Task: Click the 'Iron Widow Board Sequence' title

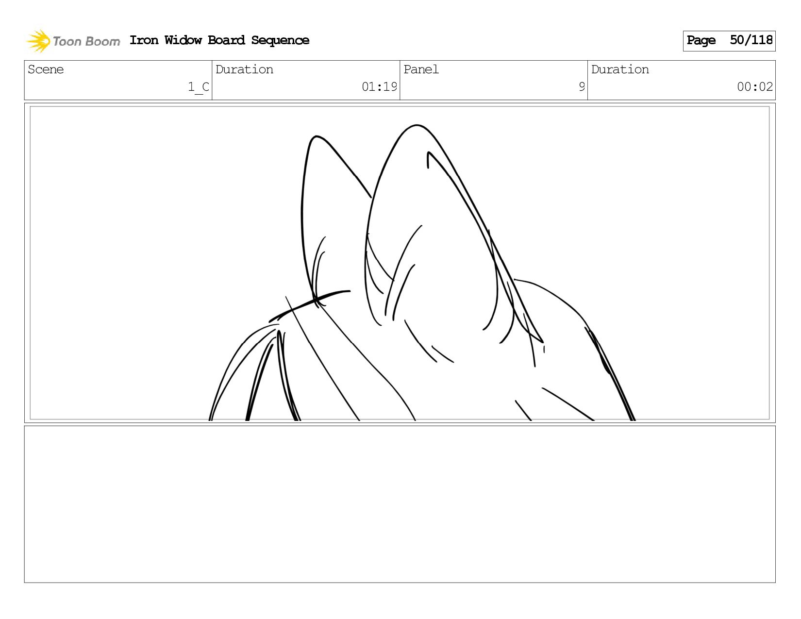Action: pos(219,40)
